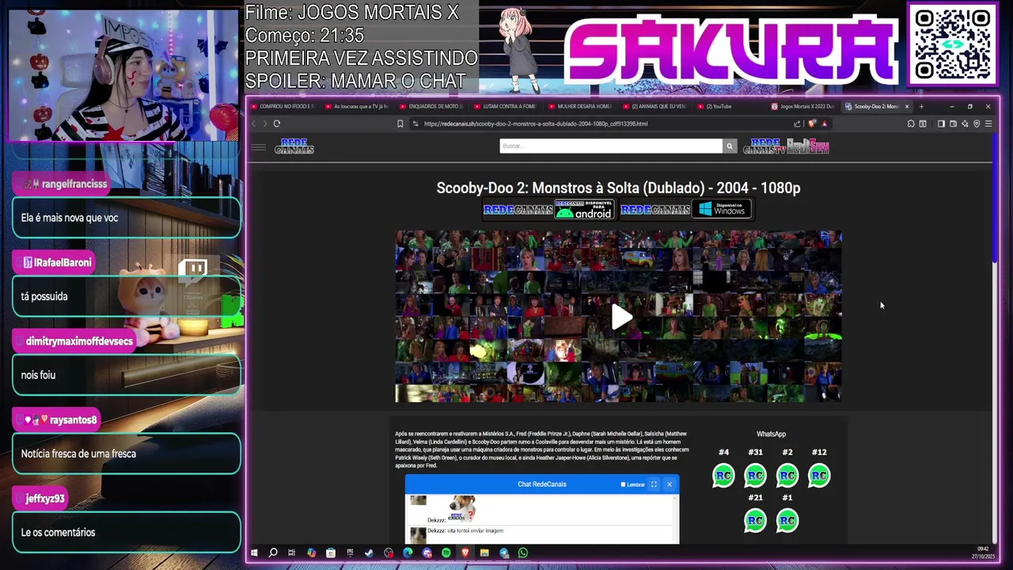Open Task View on taskbar
1013x570 pixels.
[x=292, y=553]
